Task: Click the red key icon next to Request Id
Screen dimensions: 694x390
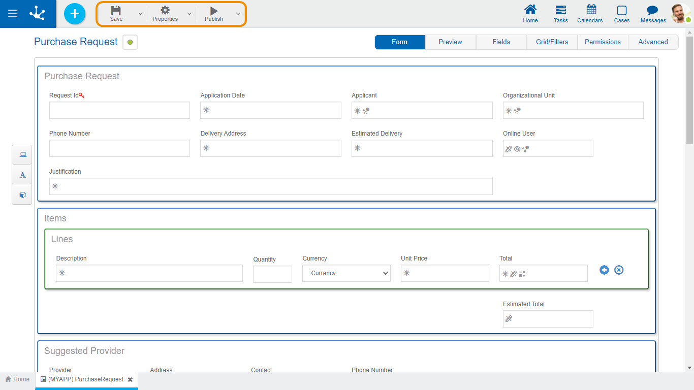Action: (82, 95)
